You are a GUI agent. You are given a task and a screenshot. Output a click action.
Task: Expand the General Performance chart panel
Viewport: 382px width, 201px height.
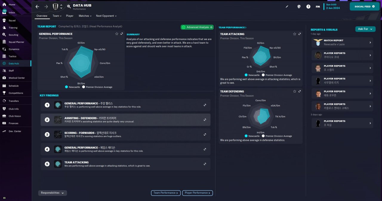click(x=122, y=34)
